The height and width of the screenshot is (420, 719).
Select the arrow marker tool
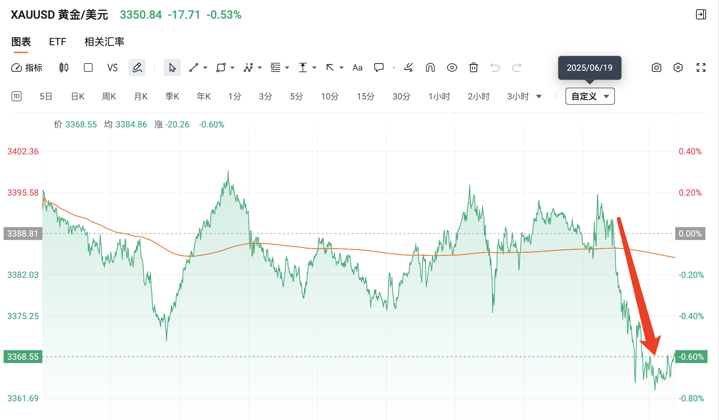click(x=330, y=67)
